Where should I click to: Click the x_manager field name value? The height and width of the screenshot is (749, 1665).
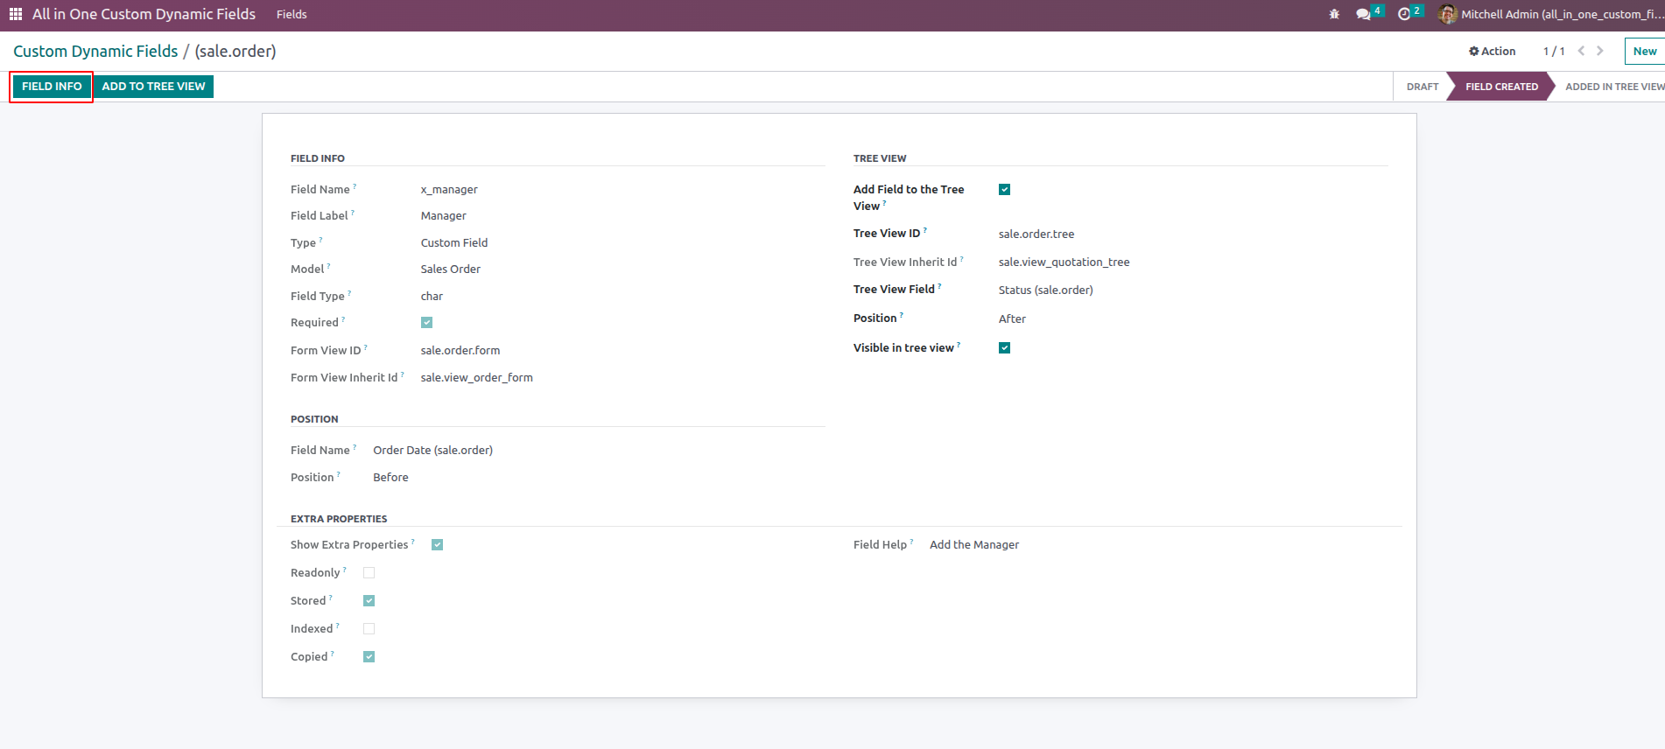pos(449,189)
